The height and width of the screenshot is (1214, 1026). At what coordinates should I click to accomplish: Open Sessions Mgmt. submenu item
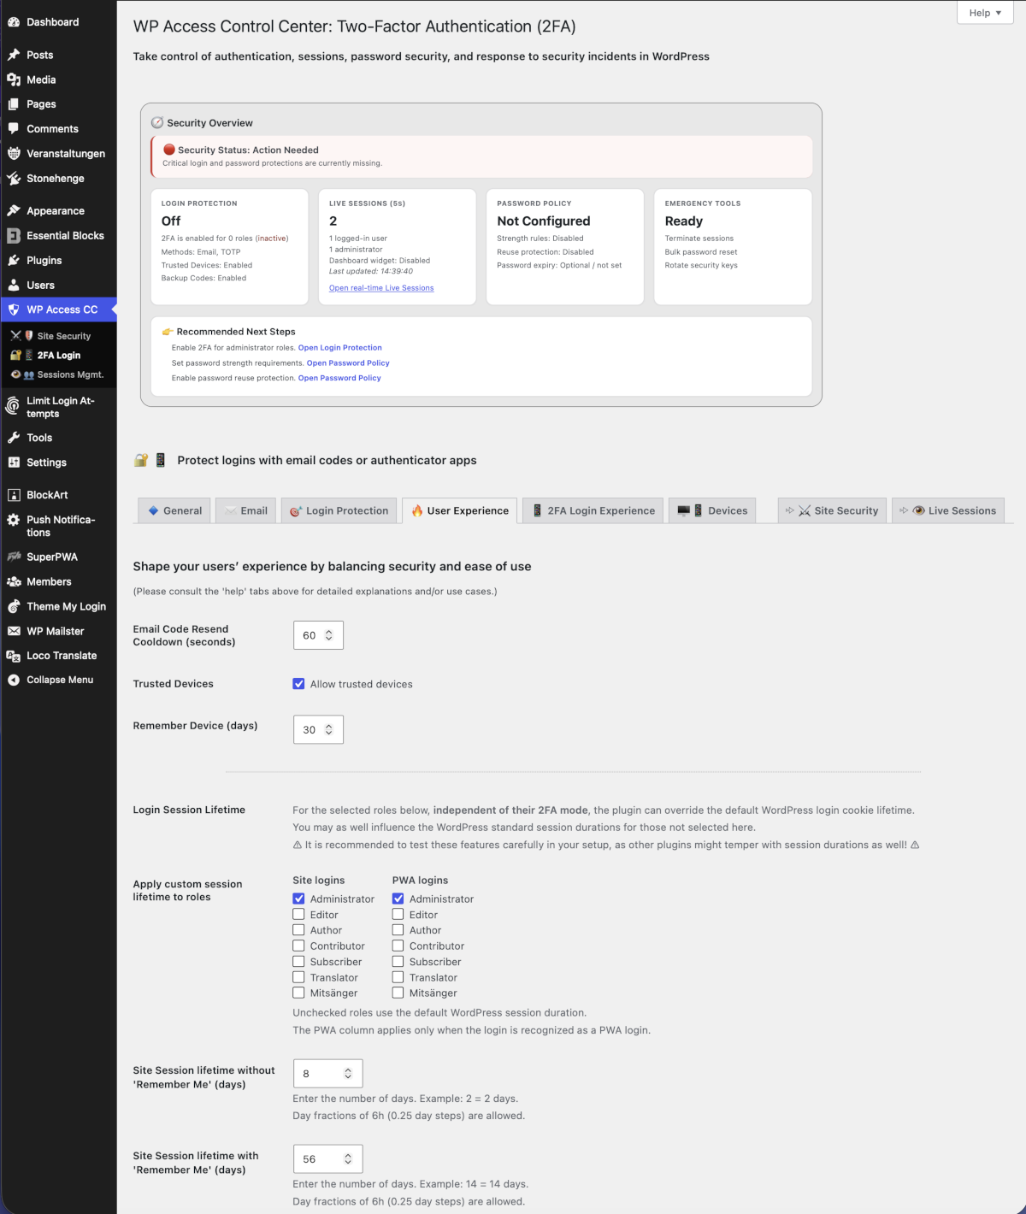(70, 374)
